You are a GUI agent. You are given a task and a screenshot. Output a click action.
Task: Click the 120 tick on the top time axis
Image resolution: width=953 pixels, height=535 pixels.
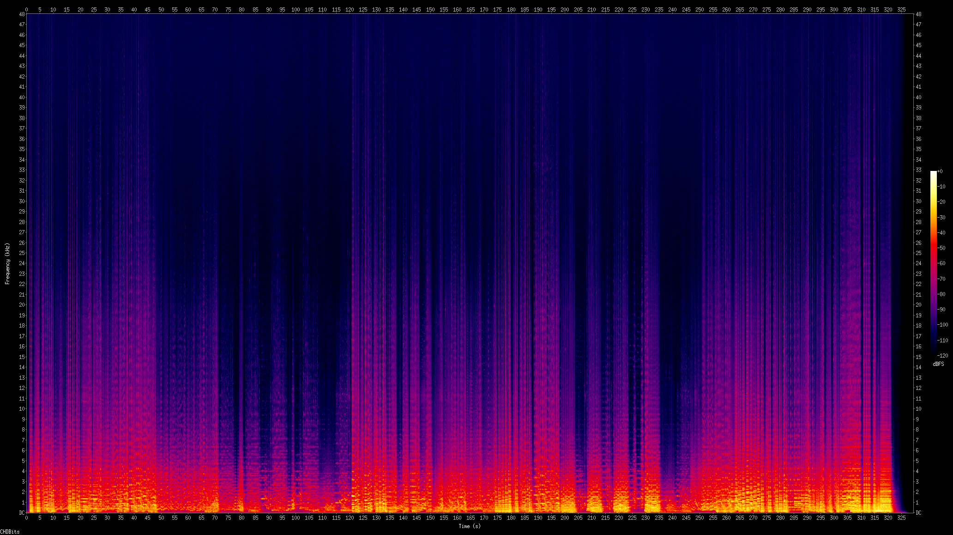point(350,9)
